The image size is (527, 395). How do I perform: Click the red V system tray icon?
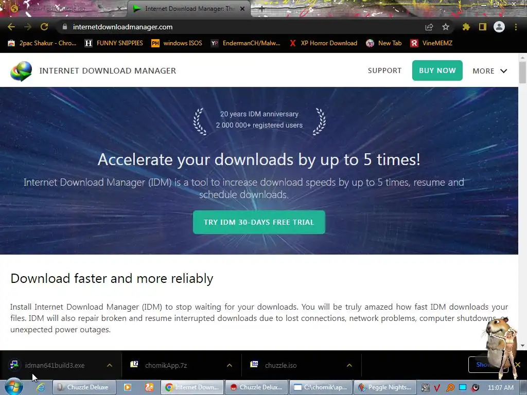pyautogui.click(x=437, y=388)
